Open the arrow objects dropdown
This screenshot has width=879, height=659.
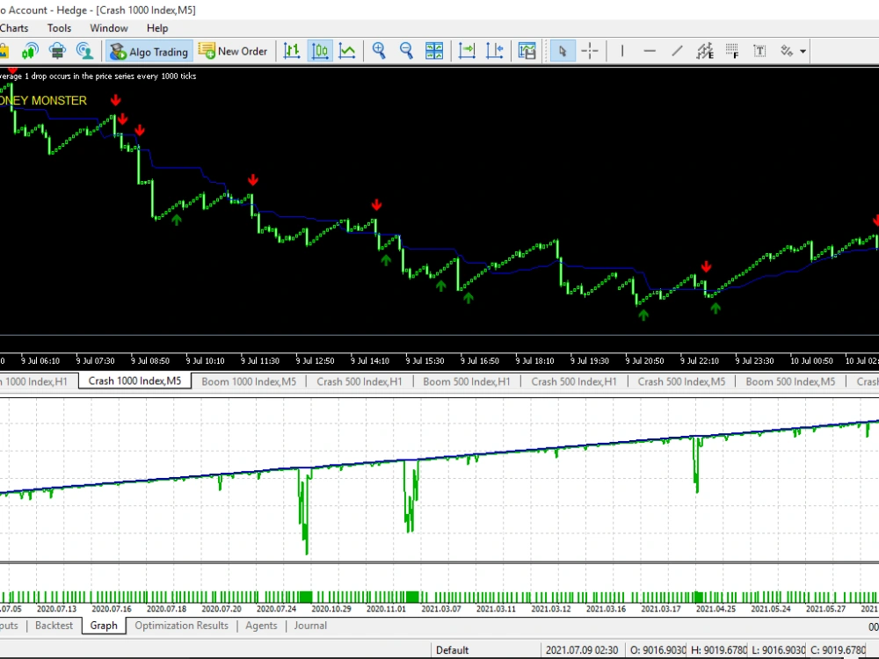802,50
